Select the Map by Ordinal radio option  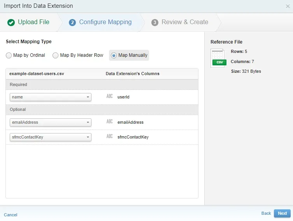tap(9, 55)
